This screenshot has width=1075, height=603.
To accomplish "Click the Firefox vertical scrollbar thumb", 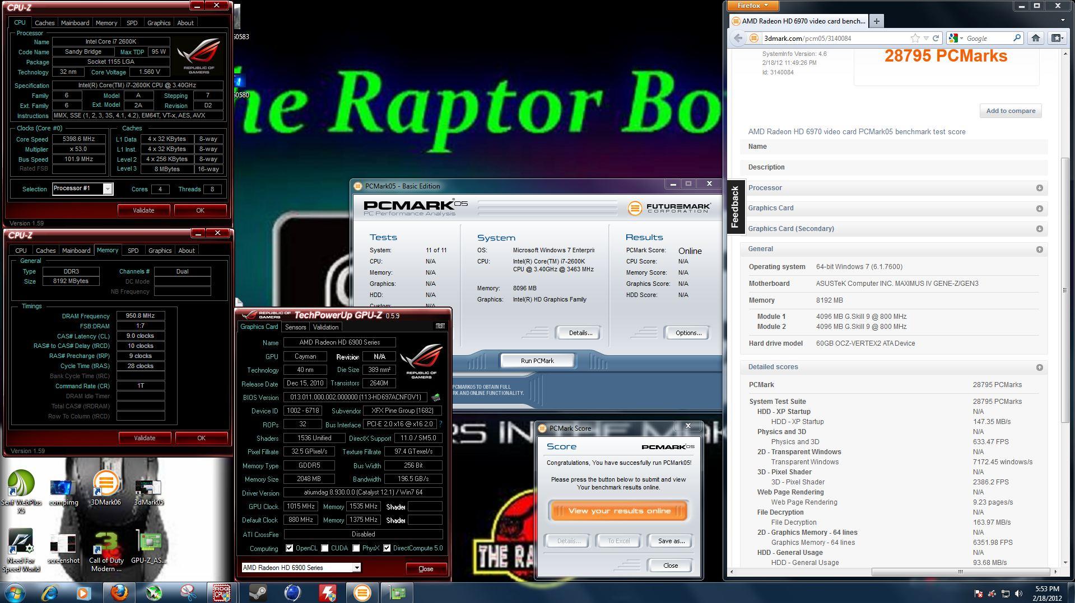I will (1065, 290).
